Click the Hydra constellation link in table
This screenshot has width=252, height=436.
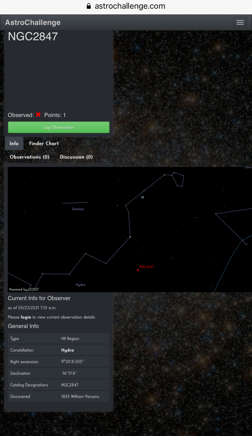pyautogui.click(x=68, y=350)
